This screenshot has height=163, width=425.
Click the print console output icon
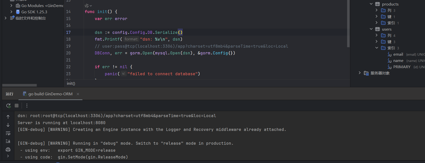8,149
